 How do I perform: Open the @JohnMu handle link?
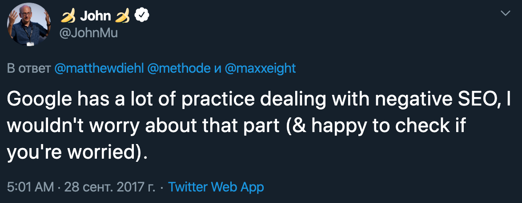(88, 33)
